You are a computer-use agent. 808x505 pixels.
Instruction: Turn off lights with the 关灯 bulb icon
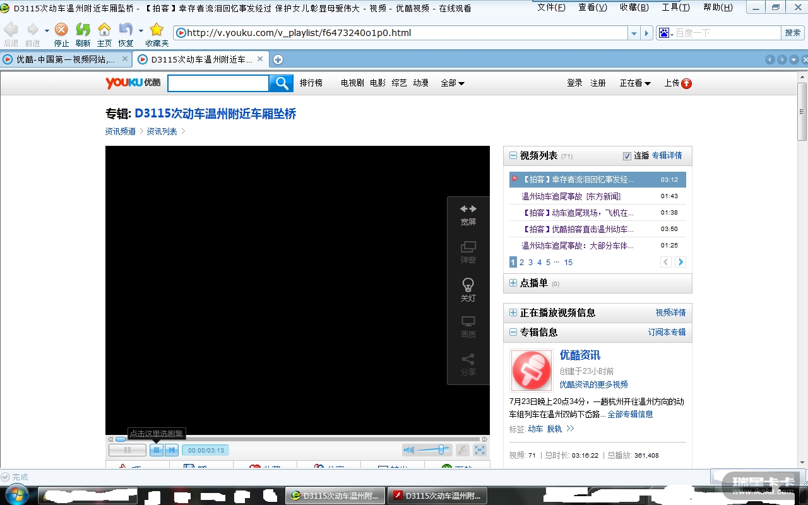(x=468, y=285)
